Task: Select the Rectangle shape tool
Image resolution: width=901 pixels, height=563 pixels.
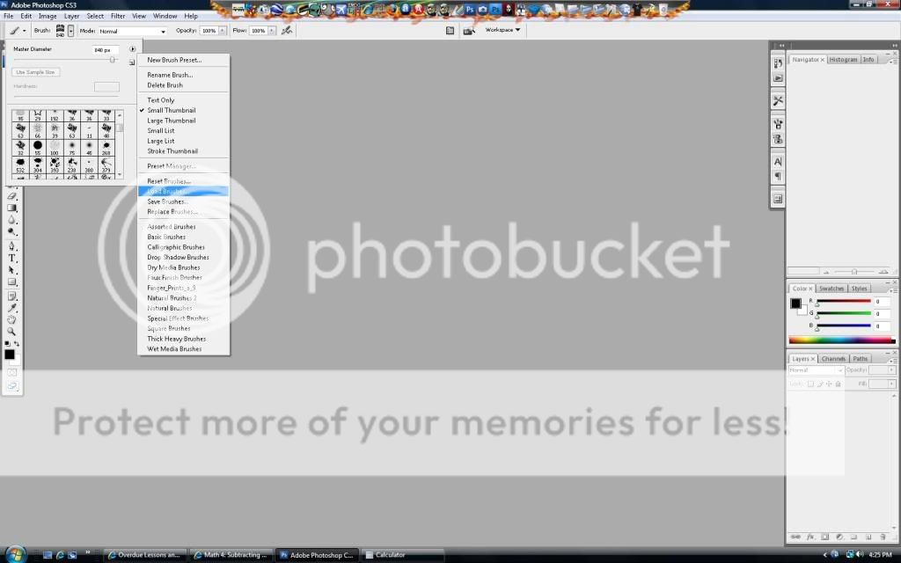Action: [x=11, y=282]
